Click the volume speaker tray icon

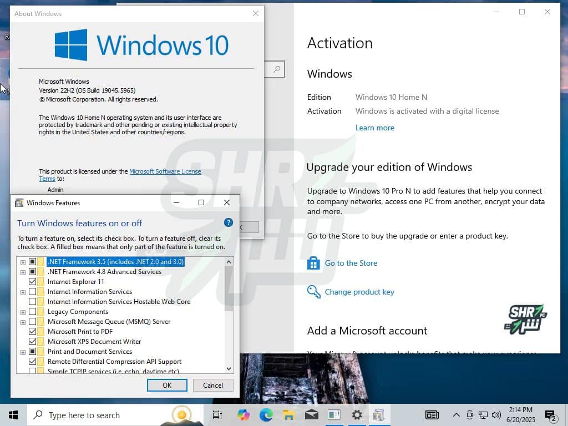click(x=496, y=415)
